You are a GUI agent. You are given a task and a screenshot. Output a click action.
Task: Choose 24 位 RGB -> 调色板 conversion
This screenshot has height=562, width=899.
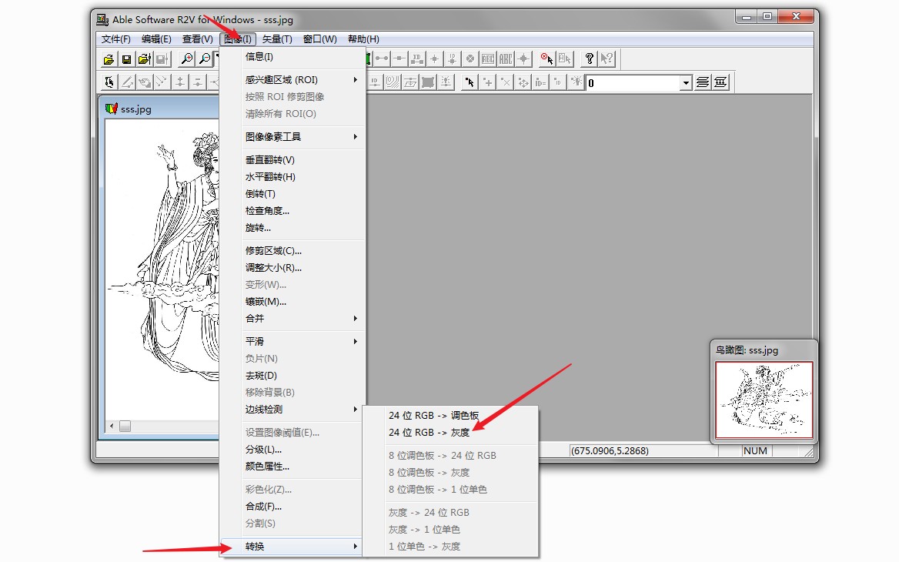tap(433, 416)
